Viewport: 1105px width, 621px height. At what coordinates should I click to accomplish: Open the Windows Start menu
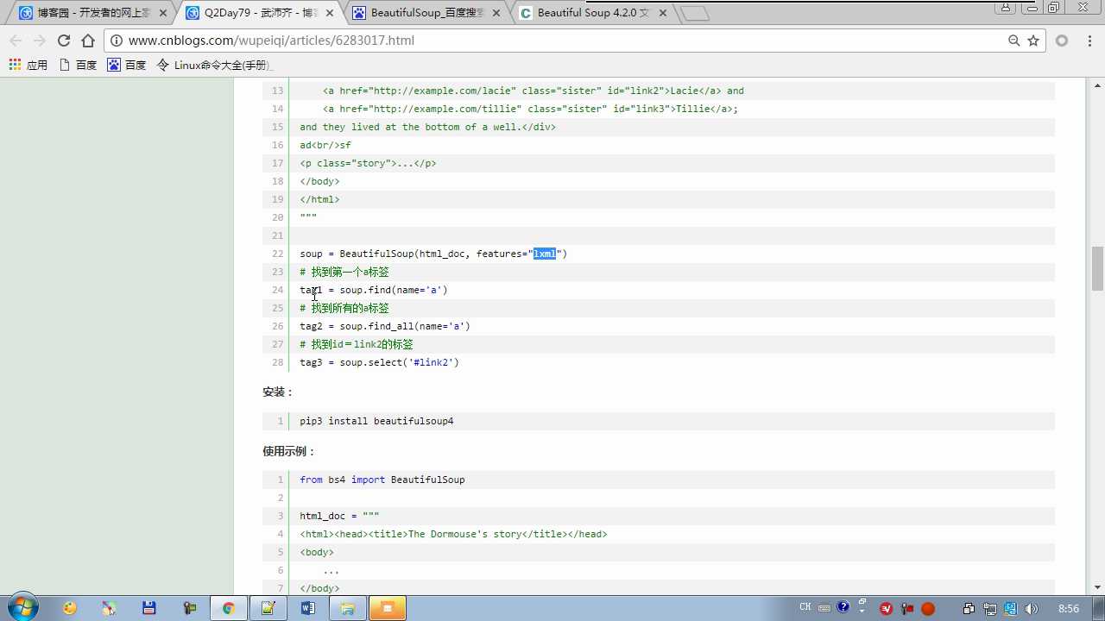[22, 608]
